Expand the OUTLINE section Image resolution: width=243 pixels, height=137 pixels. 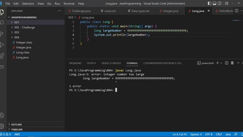(36, 124)
